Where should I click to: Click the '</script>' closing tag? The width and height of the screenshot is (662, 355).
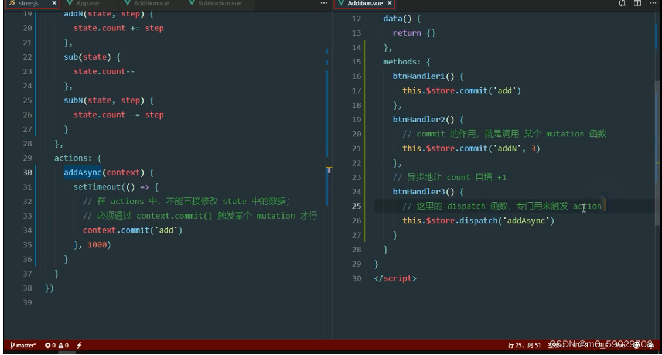(395, 279)
